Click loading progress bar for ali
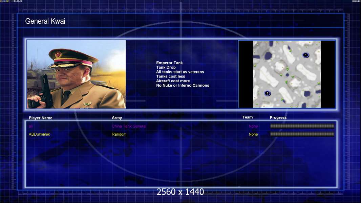Screen dimensions: 361x203 [x=302, y=126]
